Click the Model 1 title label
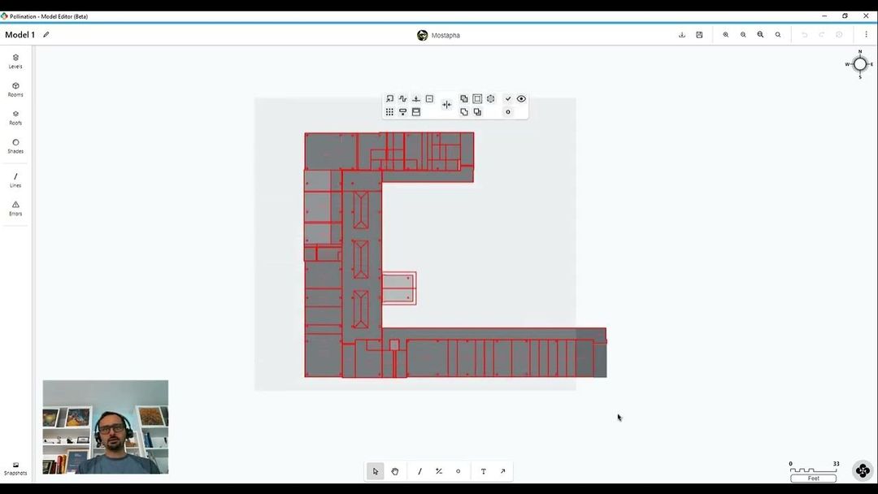Screen dimensions: 878x494 (x=18, y=34)
